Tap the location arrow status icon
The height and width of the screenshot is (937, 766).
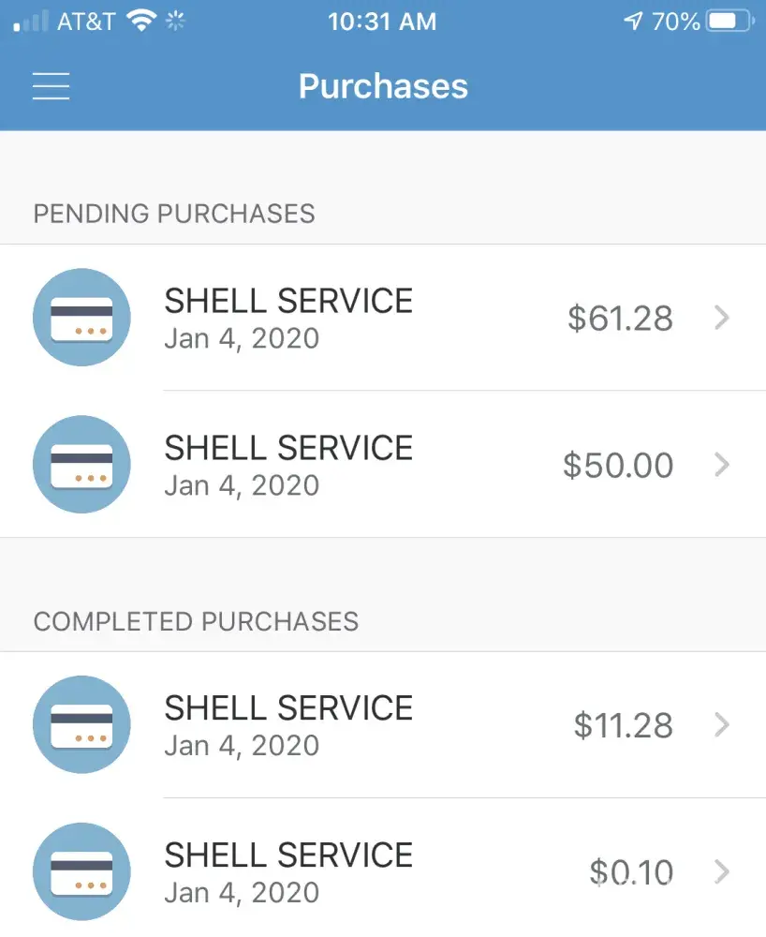tap(634, 22)
